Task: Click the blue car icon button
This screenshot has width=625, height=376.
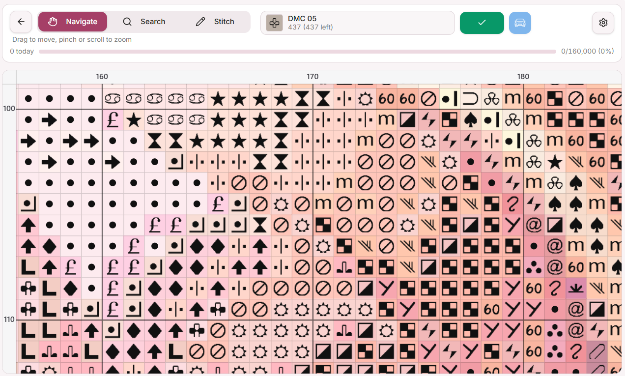Action: pyautogui.click(x=520, y=23)
